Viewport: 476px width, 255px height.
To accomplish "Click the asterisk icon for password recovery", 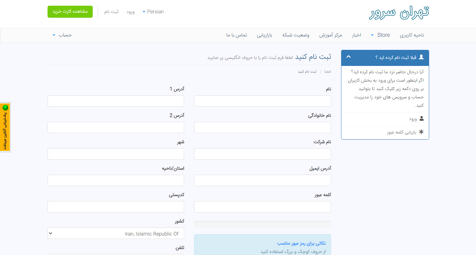I will click(421, 132).
